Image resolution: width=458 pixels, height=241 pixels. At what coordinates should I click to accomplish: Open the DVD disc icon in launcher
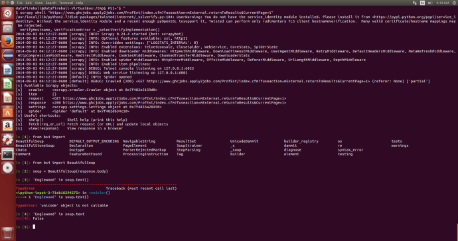click(7, 168)
